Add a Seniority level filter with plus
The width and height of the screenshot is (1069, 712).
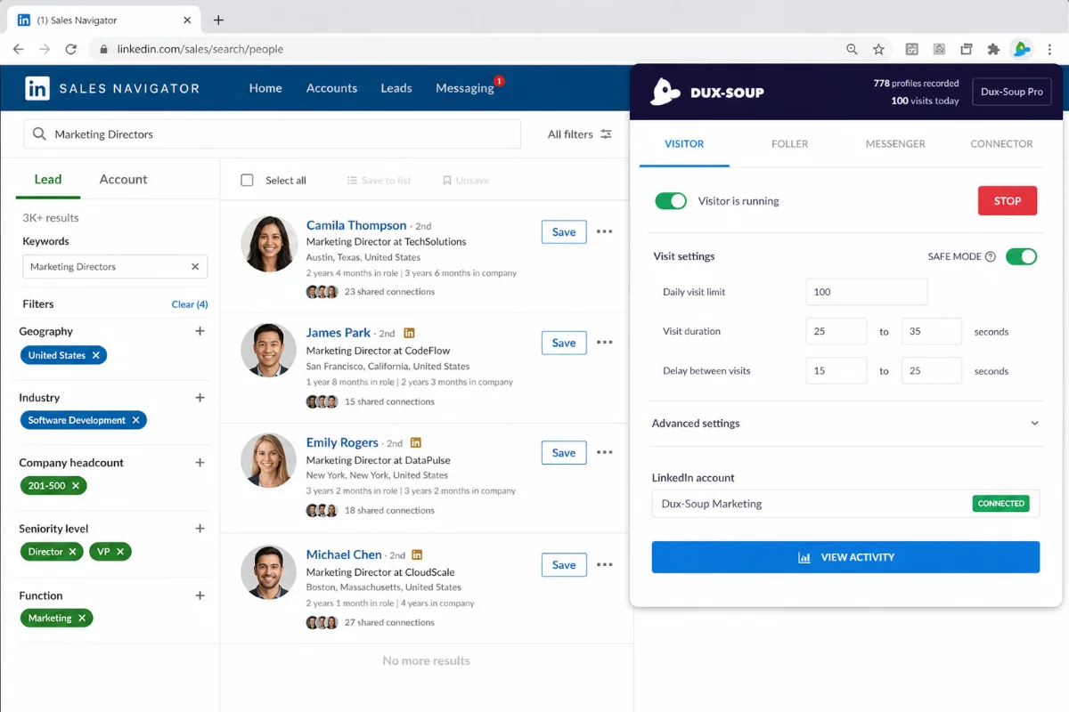tap(200, 529)
